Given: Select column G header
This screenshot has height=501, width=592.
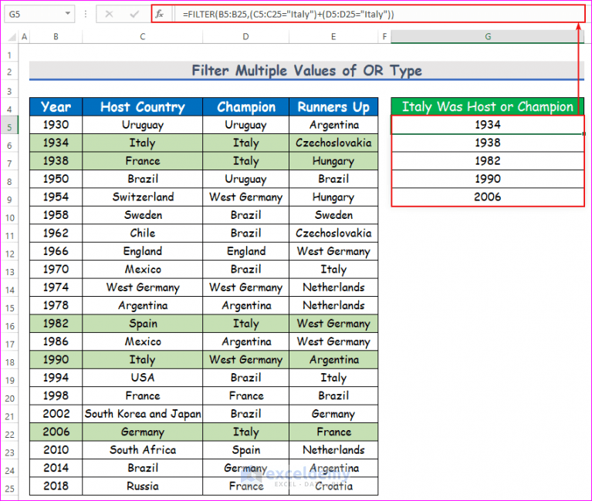Looking at the screenshot, I should tap(488, 36).
